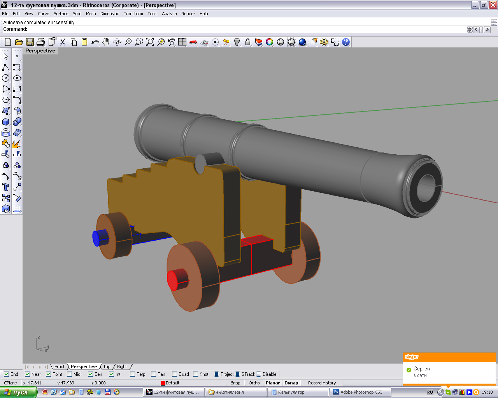Open the пуск Start button
Screen dimensions: 498x398
(18, 392)
